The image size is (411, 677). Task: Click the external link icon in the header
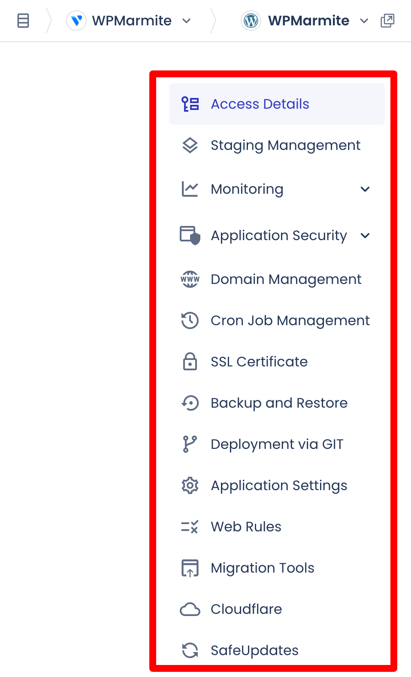tap(387, 20)
